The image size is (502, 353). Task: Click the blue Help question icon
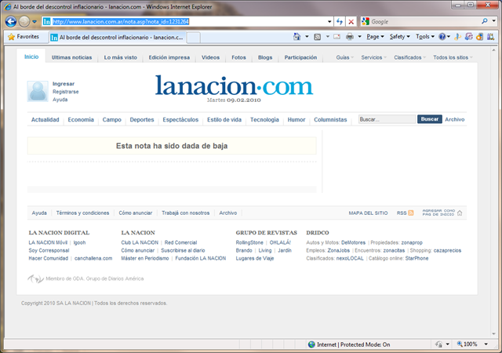(442, 37)
